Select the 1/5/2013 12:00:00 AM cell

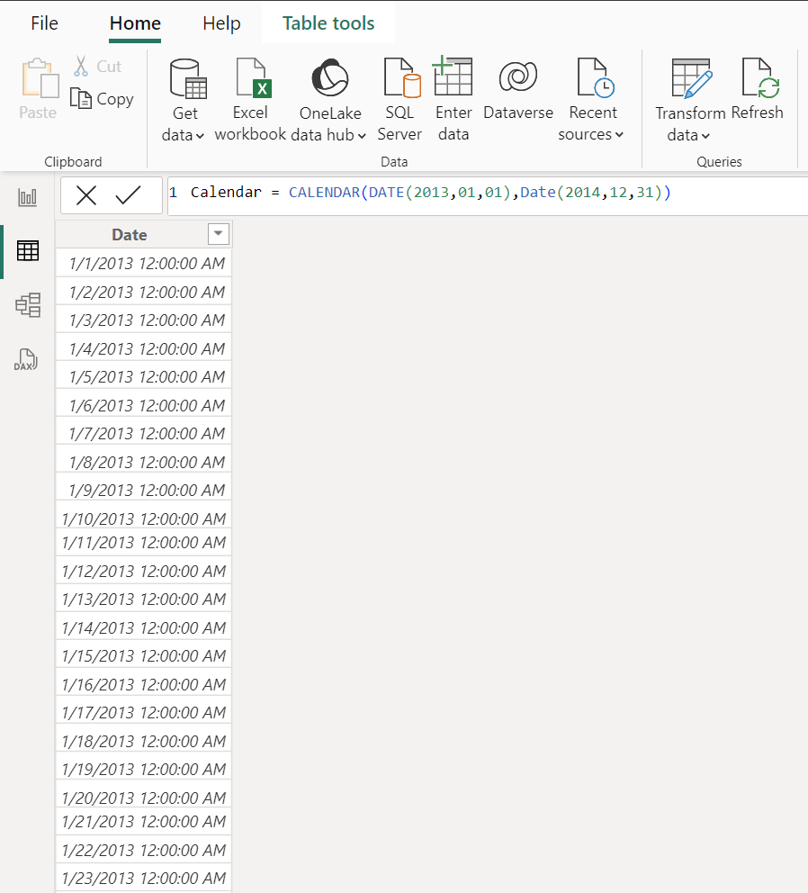pos(143,376)
